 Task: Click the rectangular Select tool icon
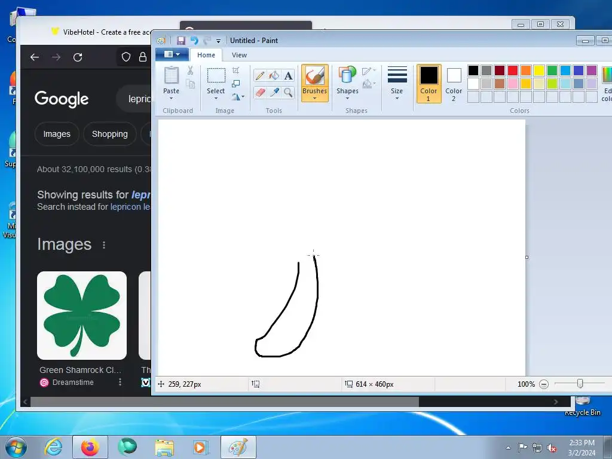pyautogui.click(x=216, y=75)
